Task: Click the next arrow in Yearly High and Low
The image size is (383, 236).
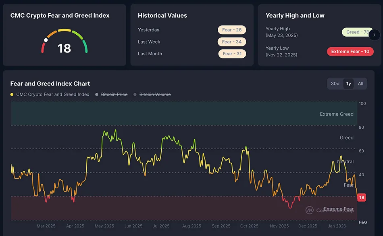Action: [375, 35]
